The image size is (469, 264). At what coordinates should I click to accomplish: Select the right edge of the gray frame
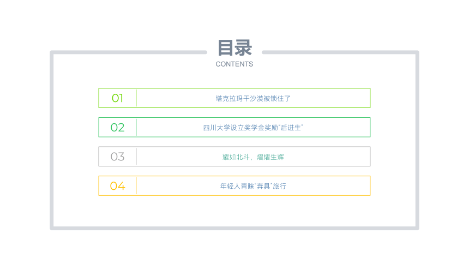click(417, 140)
